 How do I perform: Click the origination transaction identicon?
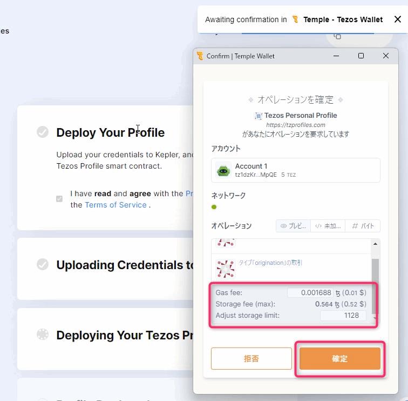(x=226, y=269)
